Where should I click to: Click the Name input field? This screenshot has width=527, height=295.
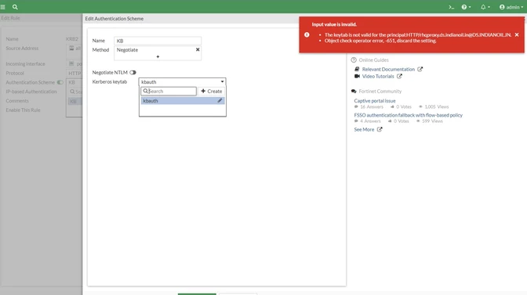[x=158, y=41]
